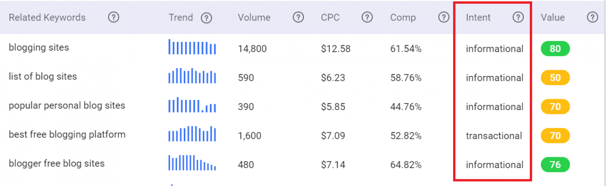This screenshot has height=186, width=606.
Task: Click the trend sparkline for blogging sites
Action: click(192, 47)
